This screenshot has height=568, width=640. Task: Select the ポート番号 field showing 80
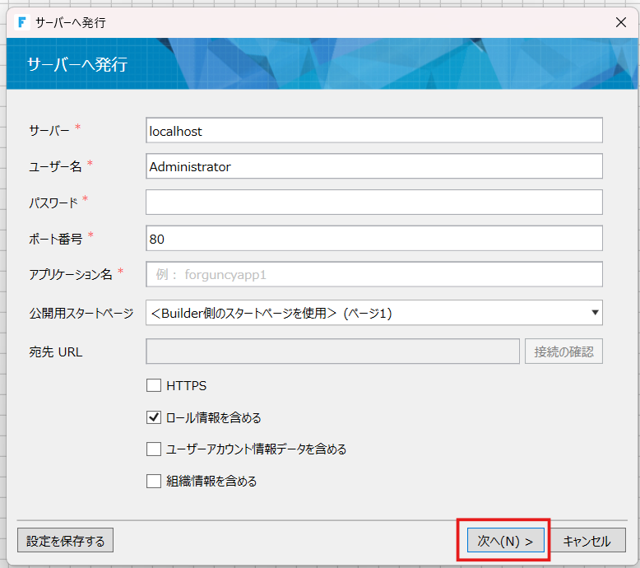tap(373, 239)
